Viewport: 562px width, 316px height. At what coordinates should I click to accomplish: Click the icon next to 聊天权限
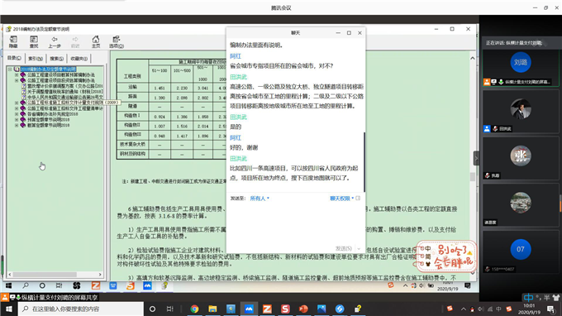pyautogui.click(x=358, y=198)
